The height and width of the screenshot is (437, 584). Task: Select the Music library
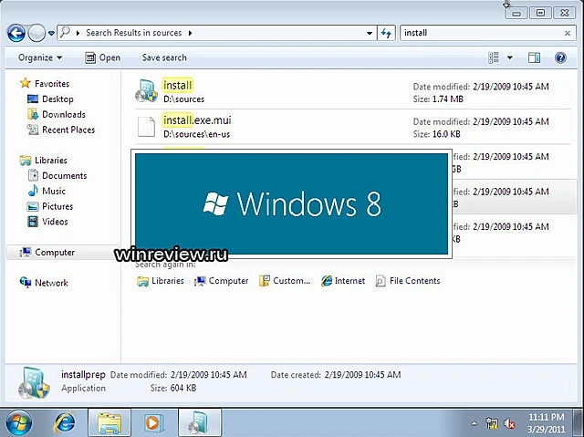tap(54, 191)
